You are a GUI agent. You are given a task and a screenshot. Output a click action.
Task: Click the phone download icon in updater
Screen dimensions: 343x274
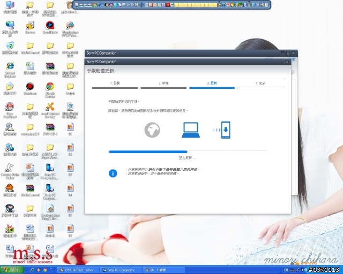click(x=226, y=130)
